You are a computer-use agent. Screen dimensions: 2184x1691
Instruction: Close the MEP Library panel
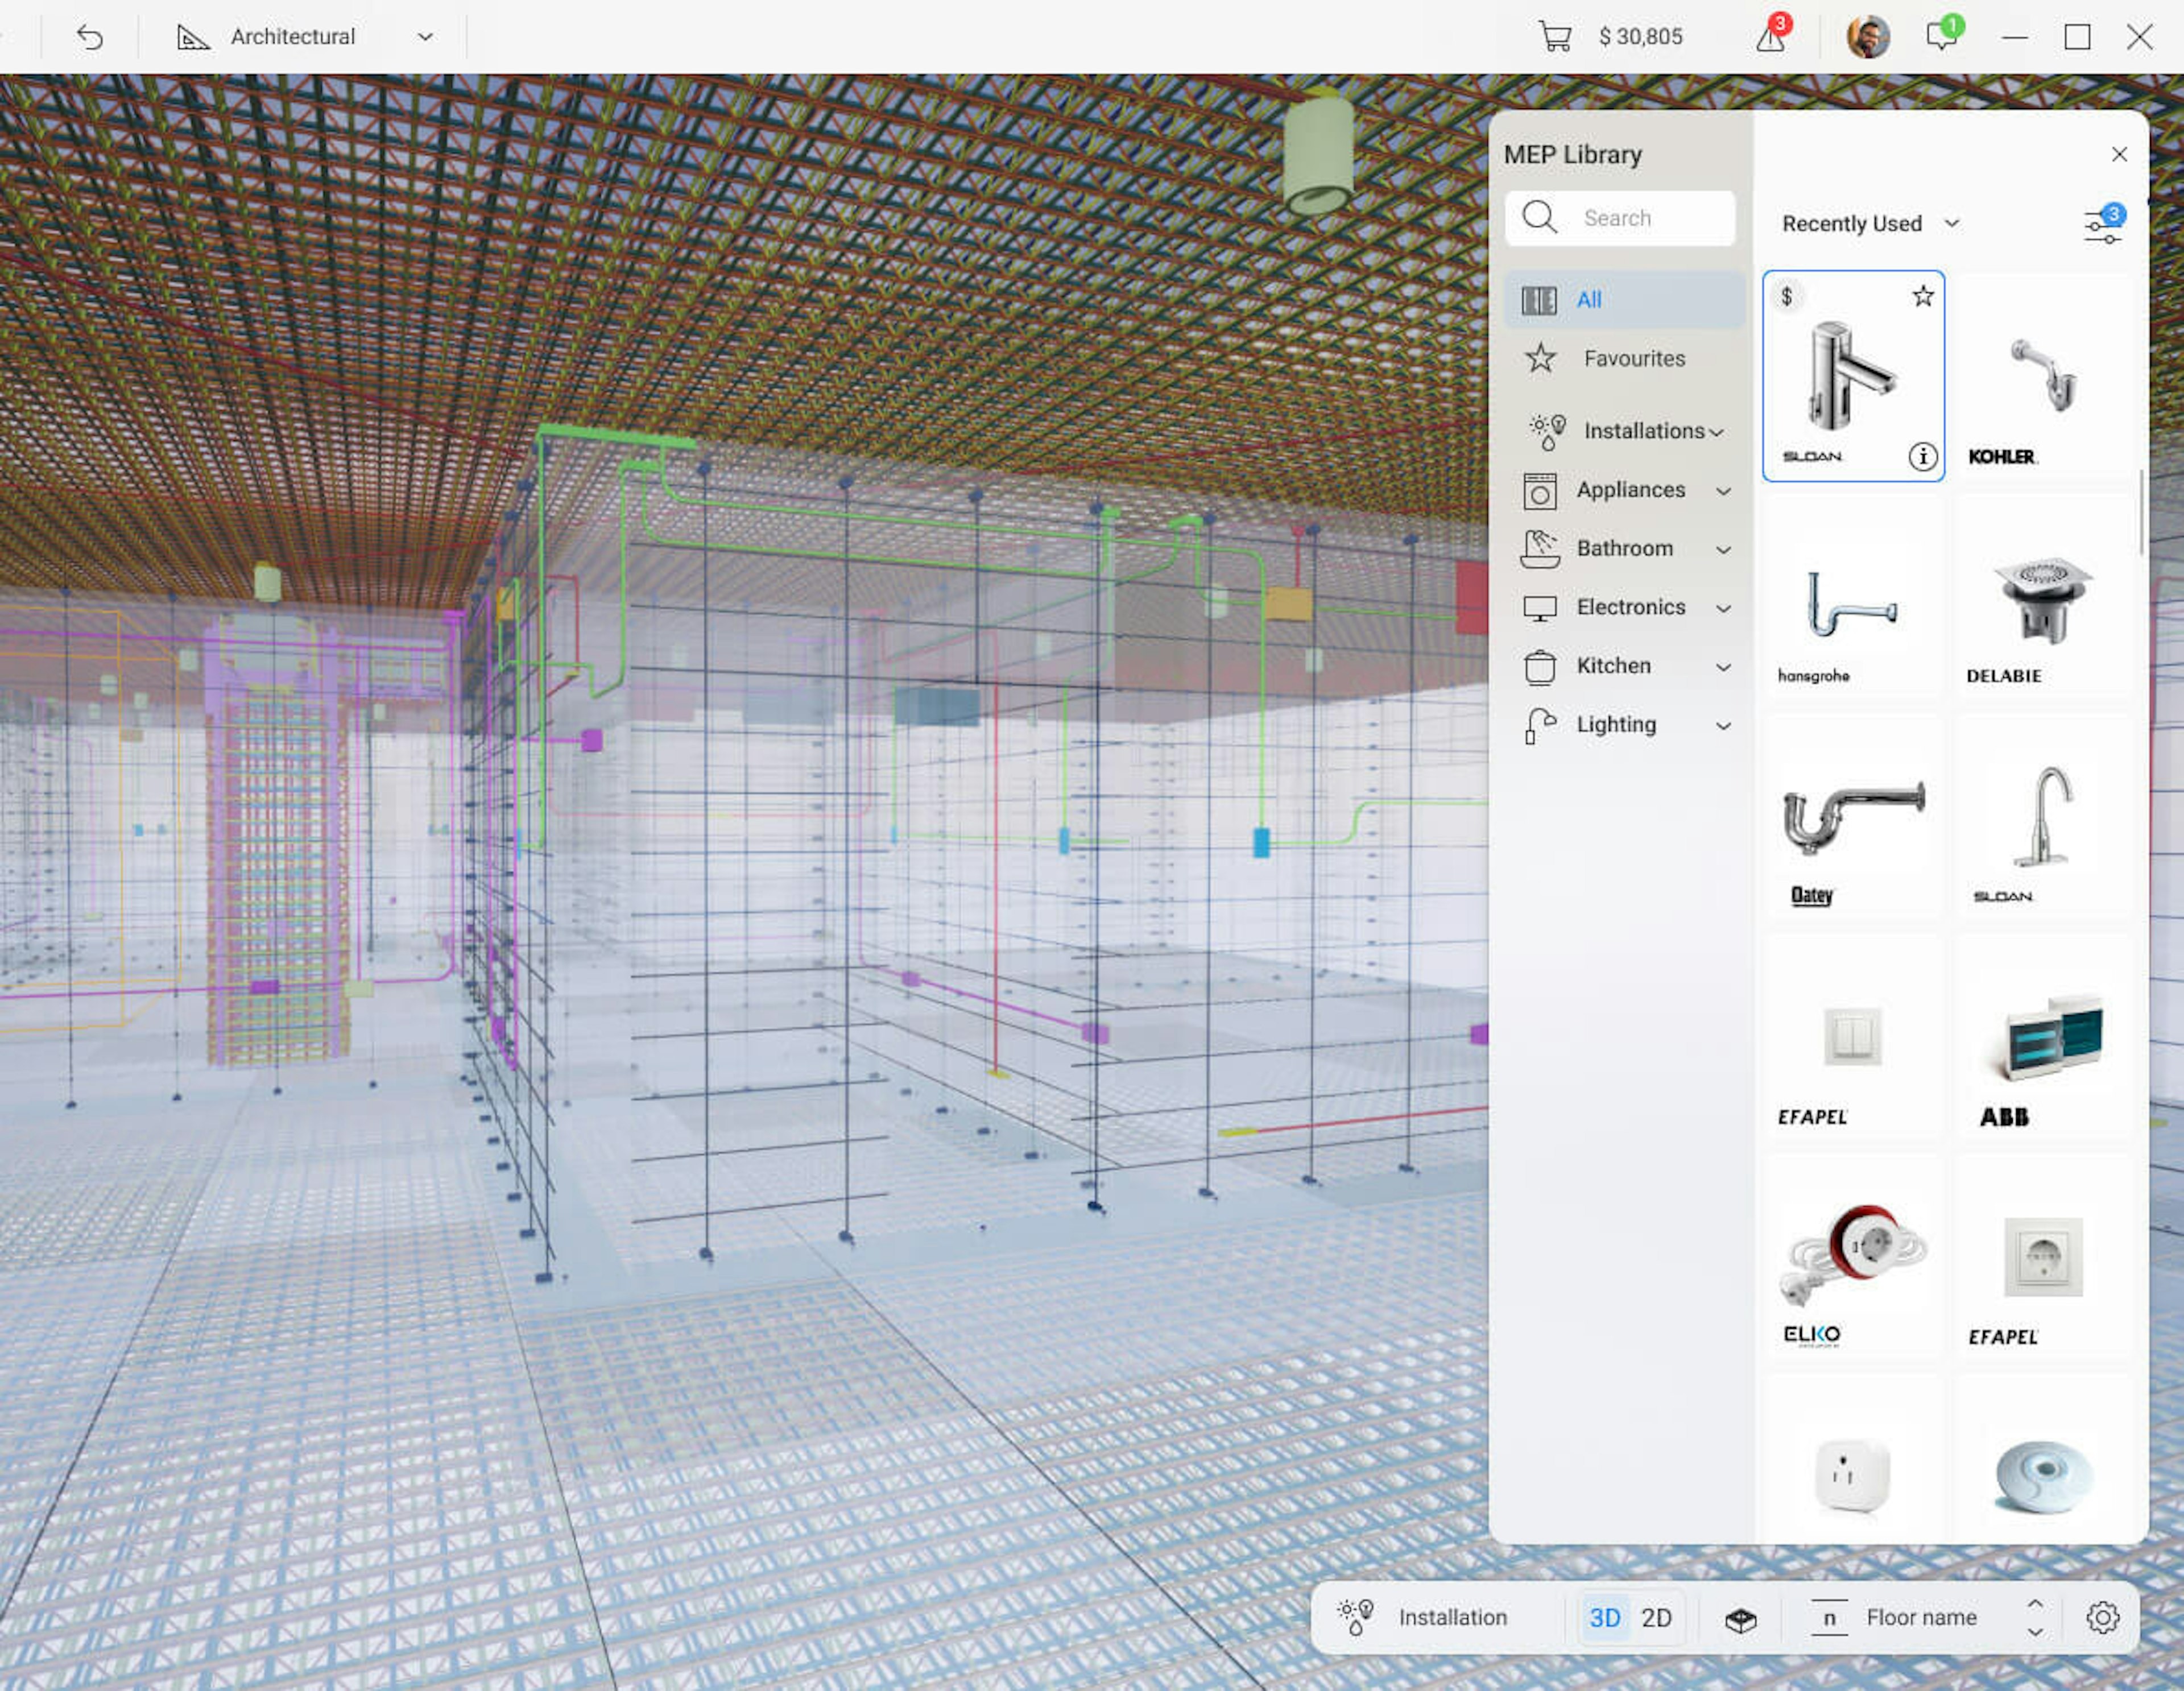(2119, 154)
